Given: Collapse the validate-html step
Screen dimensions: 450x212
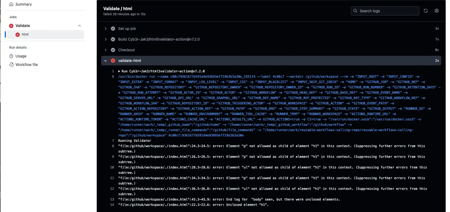Looking at the screenshot, I should point(105,61).
